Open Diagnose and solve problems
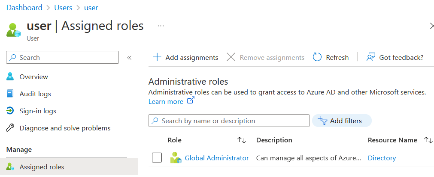Image resolution: width=434 pixels, height=177 pixels. coord(65,128)
